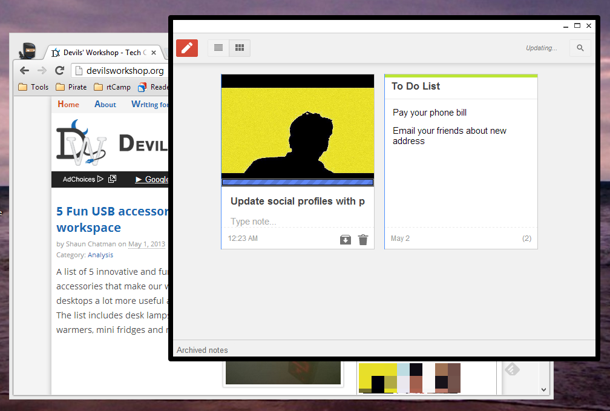Screen dimensions: 610x411
Task: Select the Devils' Workshop browser tab
Action: pyautogui.click(x=103, y=53)
